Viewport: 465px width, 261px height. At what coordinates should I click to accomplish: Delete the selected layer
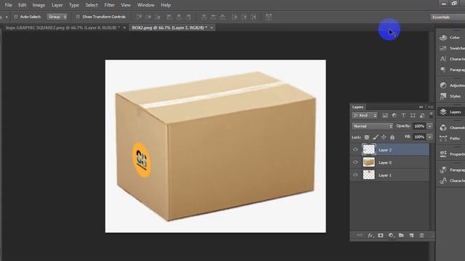click(421, 235)
